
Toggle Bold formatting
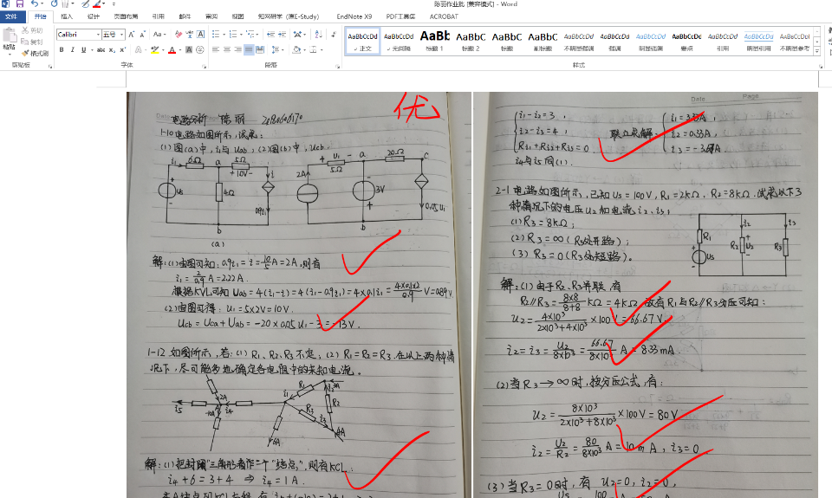click(62, 50)
